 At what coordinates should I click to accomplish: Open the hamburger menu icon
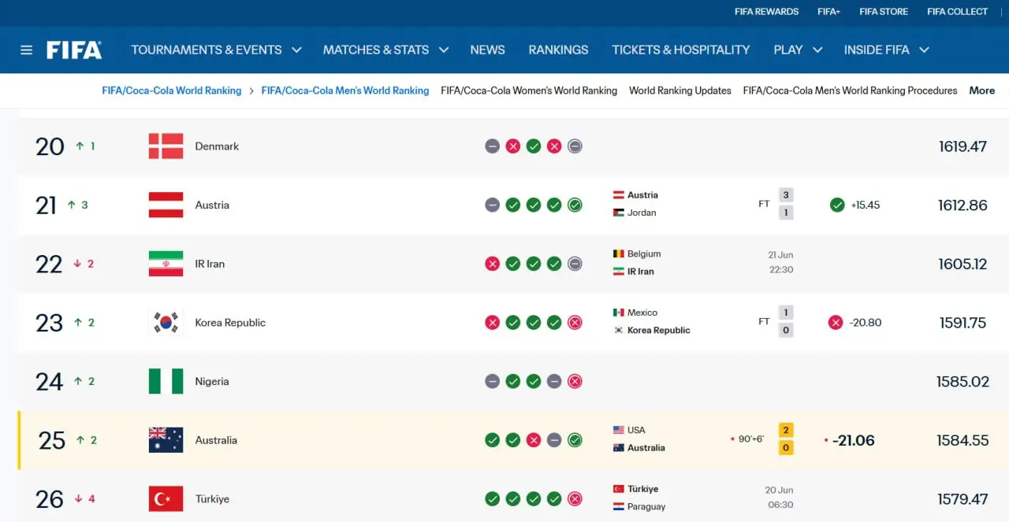click(x=27, y=50)
